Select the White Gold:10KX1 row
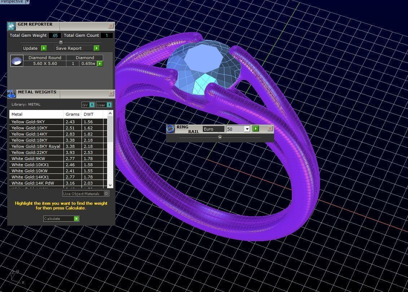 pyautogui.click(x=58, y=165)
